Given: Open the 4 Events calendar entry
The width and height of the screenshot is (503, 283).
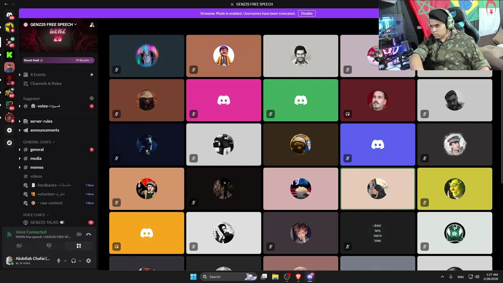Looking at the screenshot, I should click(58, 75).
